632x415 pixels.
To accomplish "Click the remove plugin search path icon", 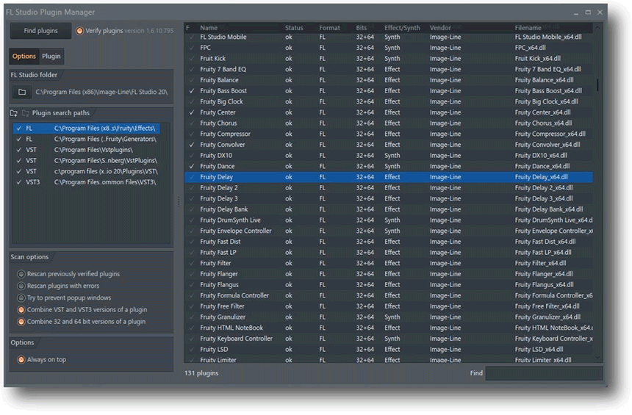I will 26,113.
